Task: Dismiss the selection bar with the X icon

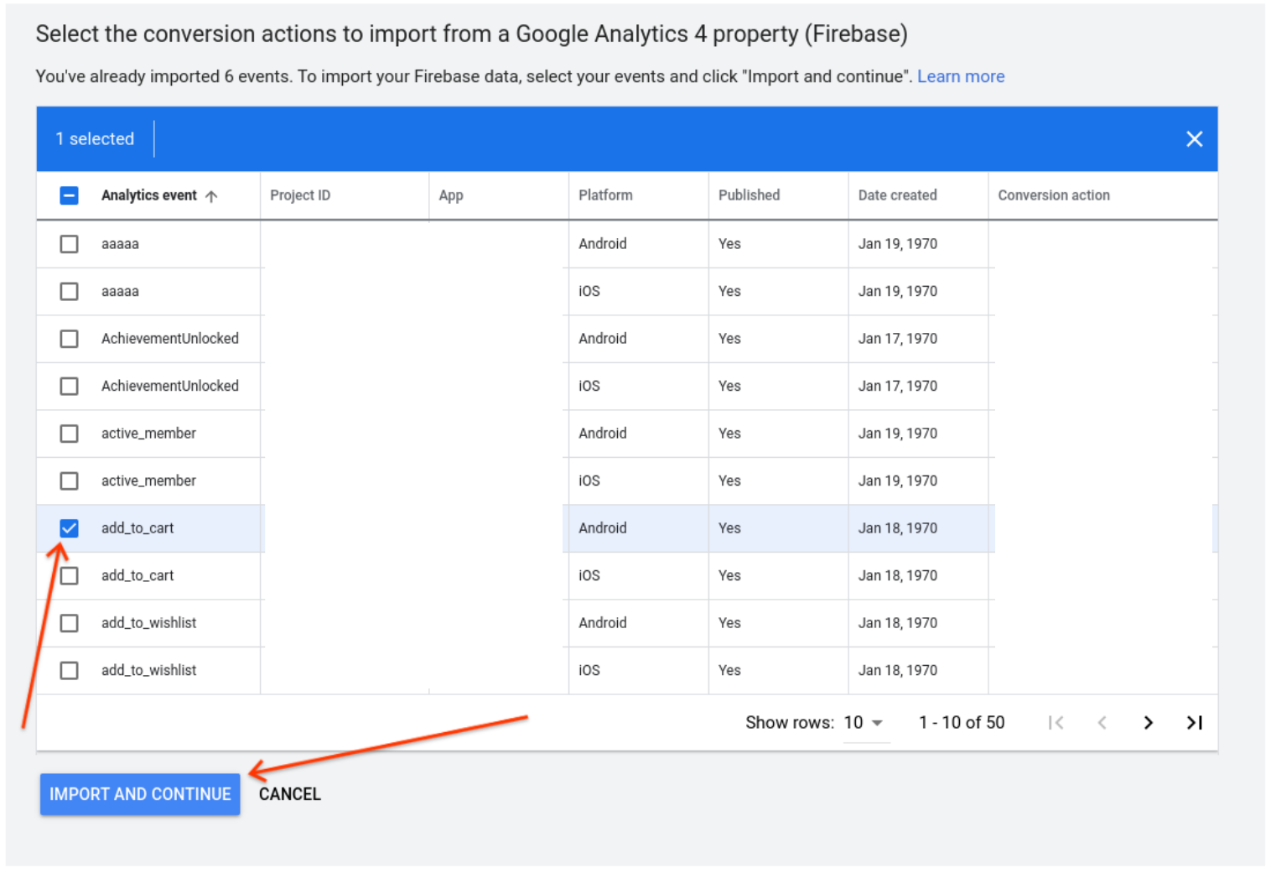Action: coord(1194,139)
